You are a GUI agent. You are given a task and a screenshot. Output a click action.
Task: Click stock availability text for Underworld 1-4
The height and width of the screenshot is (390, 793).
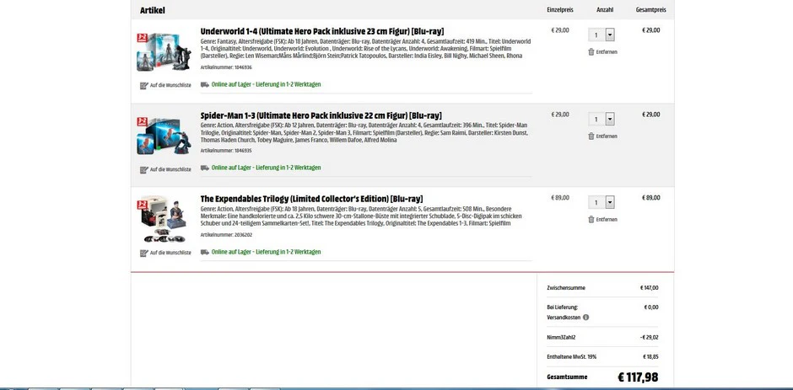[x=266, y=84]
